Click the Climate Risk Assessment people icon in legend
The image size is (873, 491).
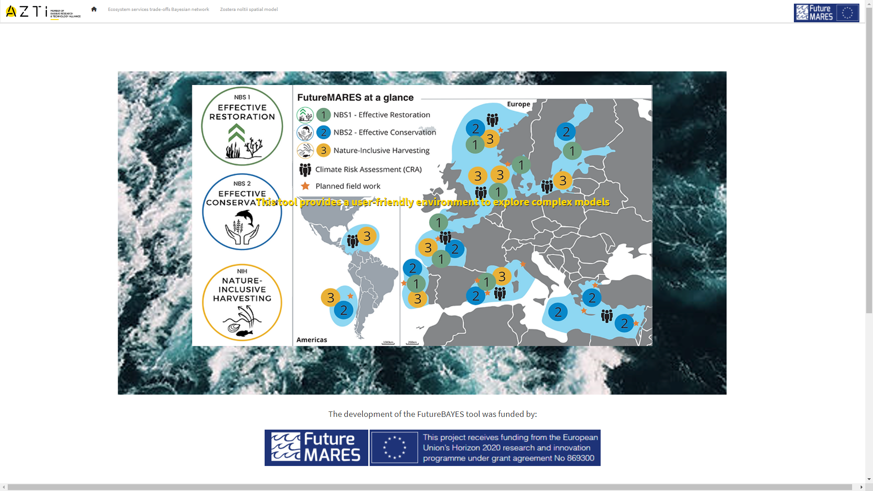305,170
